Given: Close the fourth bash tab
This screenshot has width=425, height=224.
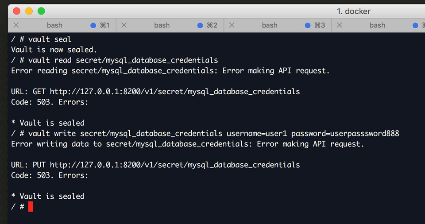Looking at the screenshot, I should click(x=340, y=25).
